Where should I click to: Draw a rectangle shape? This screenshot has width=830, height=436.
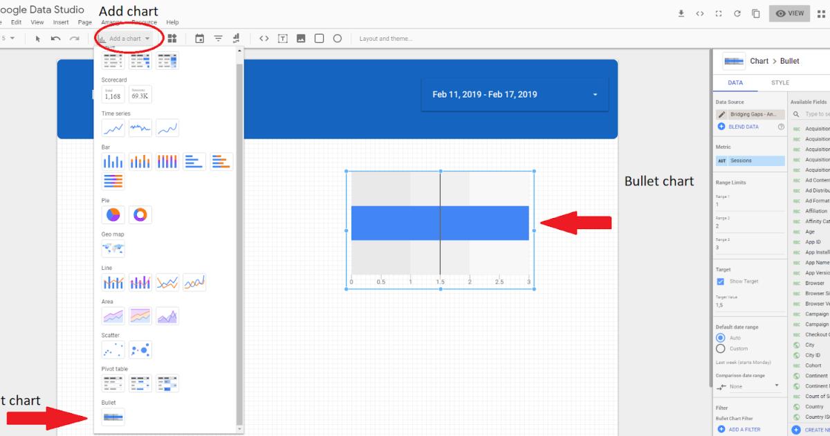320,39
